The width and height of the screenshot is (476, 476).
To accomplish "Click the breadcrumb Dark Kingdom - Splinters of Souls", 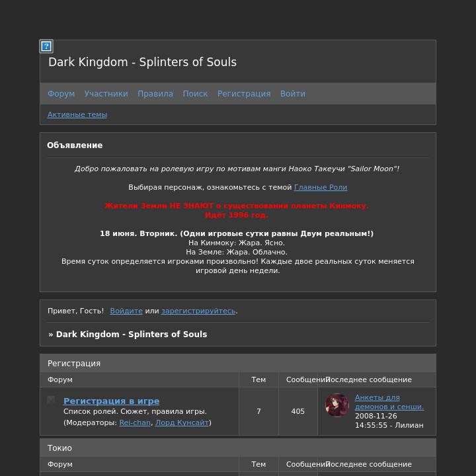I will coord(132,335).
